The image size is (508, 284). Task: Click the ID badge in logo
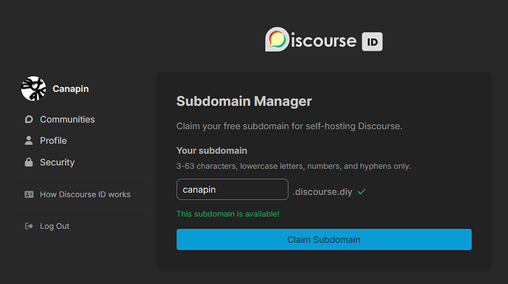pyautogui.click(x=372, y=42)
